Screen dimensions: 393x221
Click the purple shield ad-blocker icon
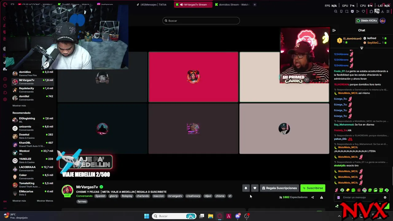point(352,11)
